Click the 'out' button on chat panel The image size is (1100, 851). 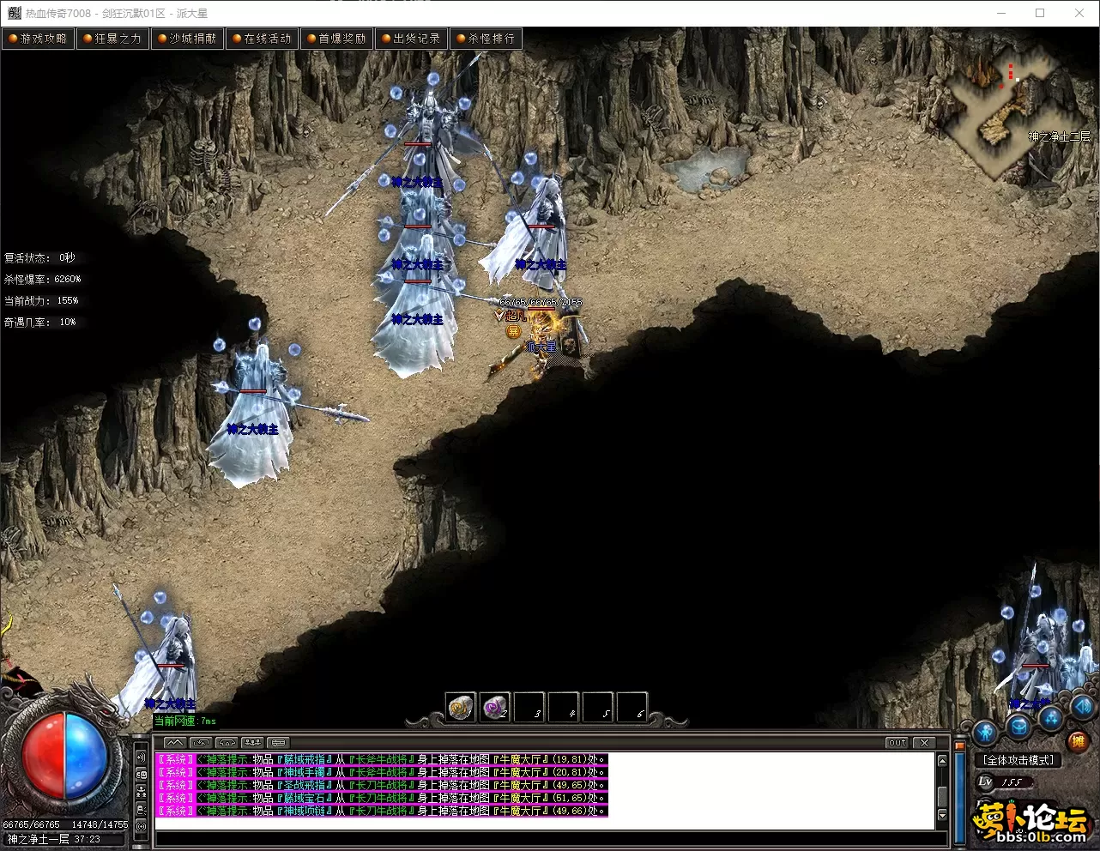pyautogui.click(x=898, y=743)
